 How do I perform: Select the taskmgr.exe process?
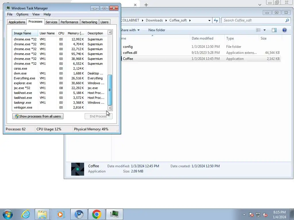(x=60, y=103)
